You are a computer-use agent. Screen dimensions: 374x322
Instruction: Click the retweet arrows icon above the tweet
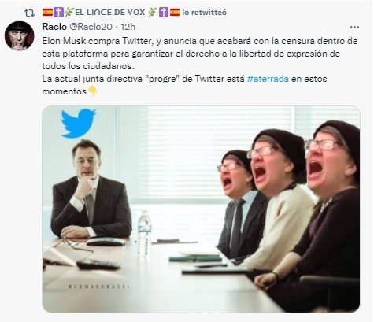(x=29, y=13)
